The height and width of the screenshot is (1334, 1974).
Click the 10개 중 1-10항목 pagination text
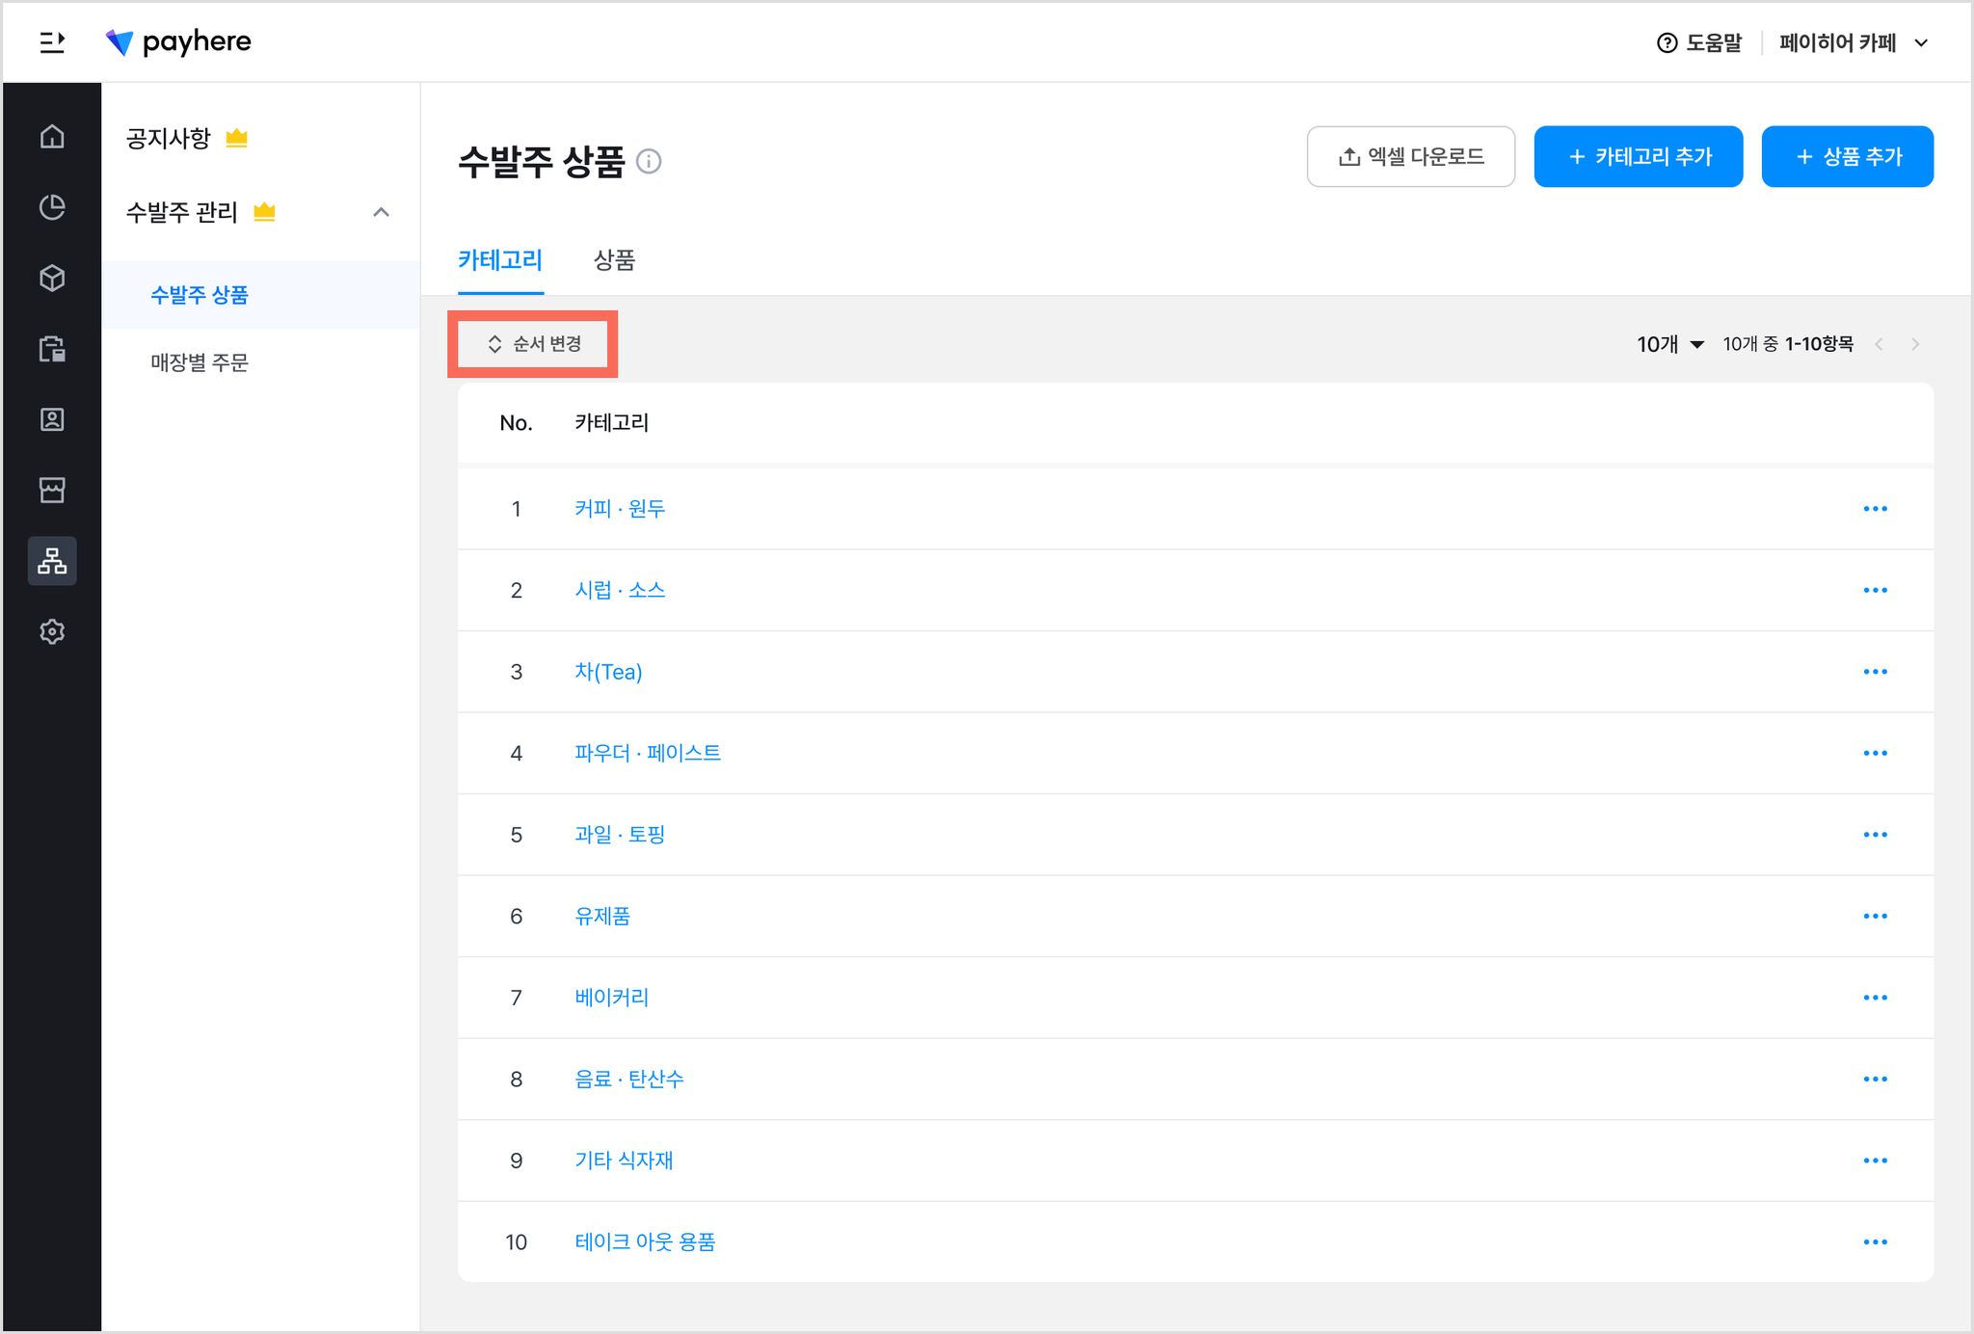(1788, 344)
